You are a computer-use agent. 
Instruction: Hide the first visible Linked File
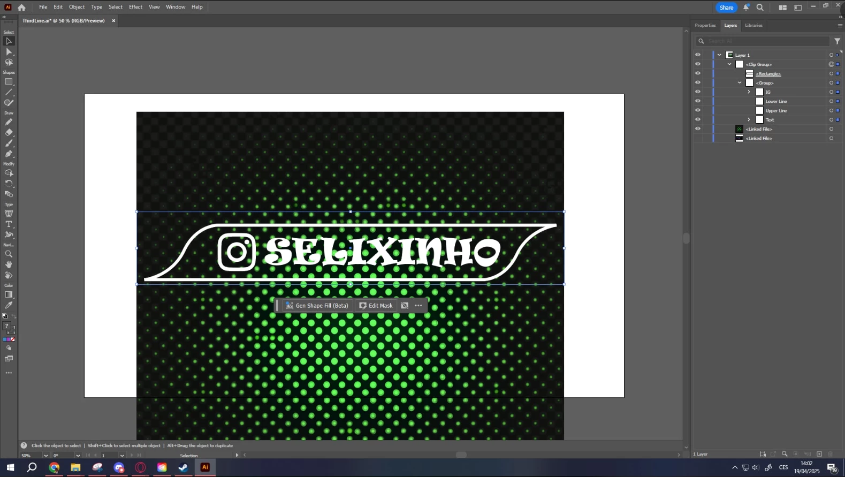pos(697,129)
